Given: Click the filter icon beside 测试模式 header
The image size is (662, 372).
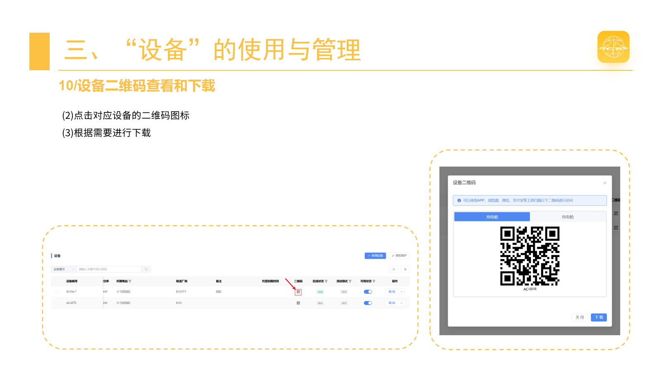Looking at the screenshot, I should (350, 281).
